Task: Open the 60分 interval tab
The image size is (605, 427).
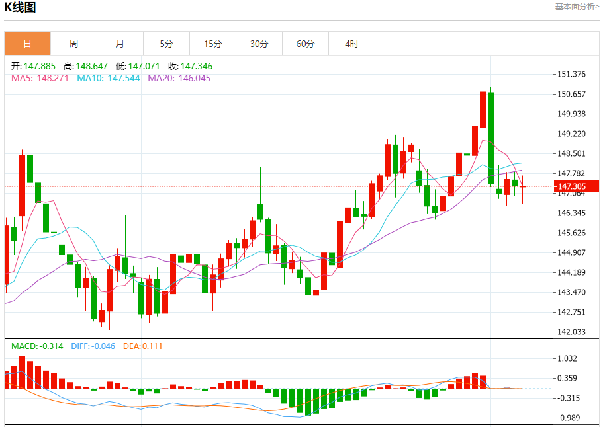Action: [305, 44]
